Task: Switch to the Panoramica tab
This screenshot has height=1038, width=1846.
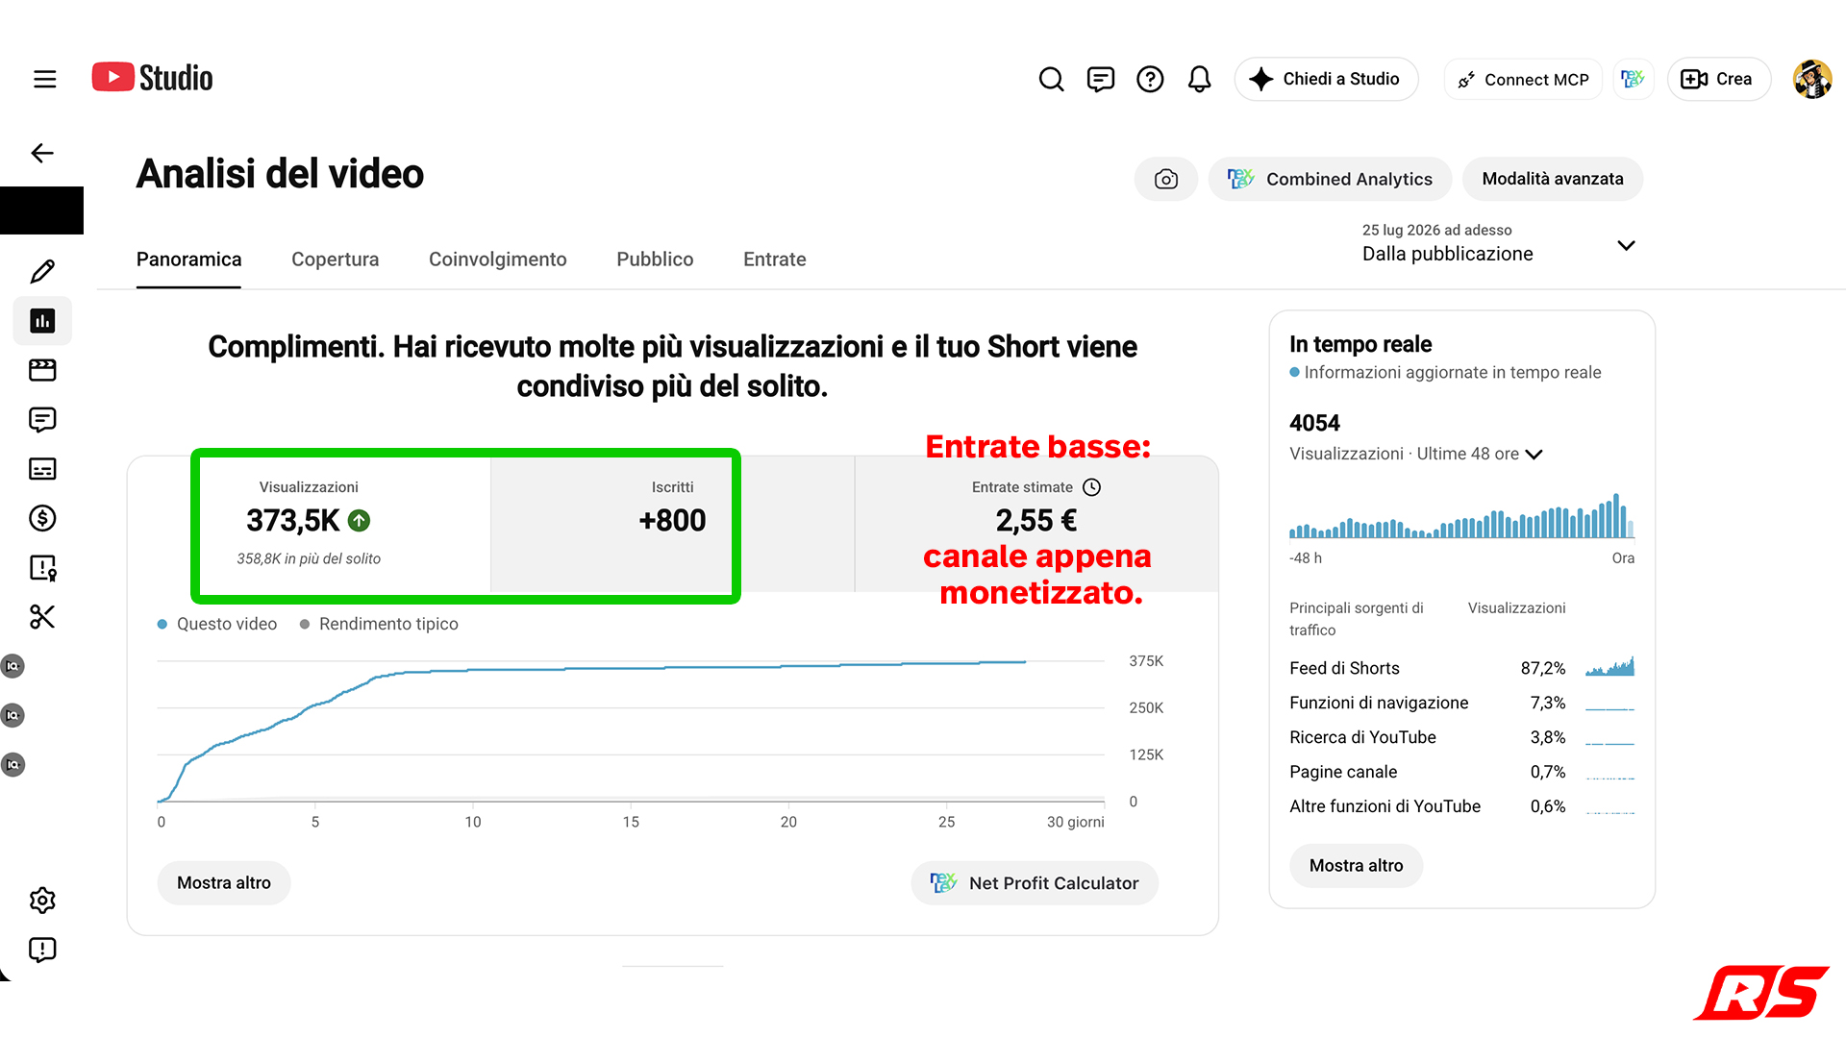Action: pyautogui.click(x=188, y=259)
